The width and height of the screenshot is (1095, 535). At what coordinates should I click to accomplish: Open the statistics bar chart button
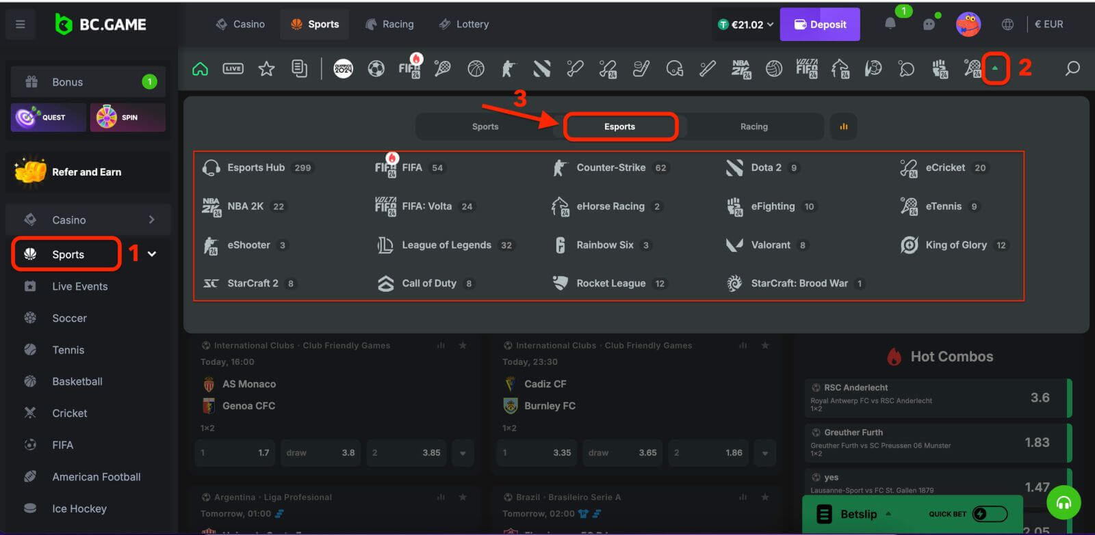click(844, 126)
